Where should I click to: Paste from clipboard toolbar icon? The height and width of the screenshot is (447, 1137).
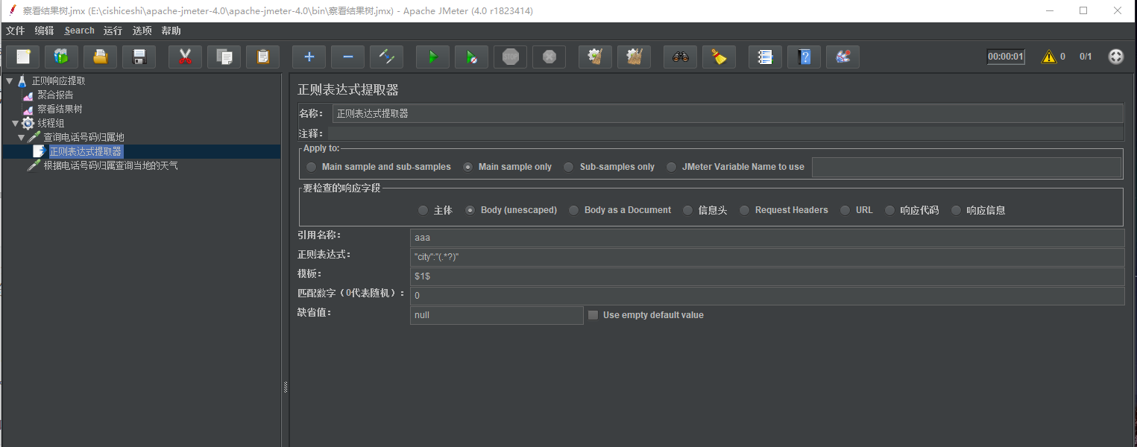click(263, 57)
